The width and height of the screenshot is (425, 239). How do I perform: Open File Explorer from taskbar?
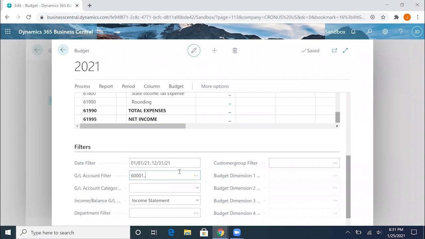188,232
